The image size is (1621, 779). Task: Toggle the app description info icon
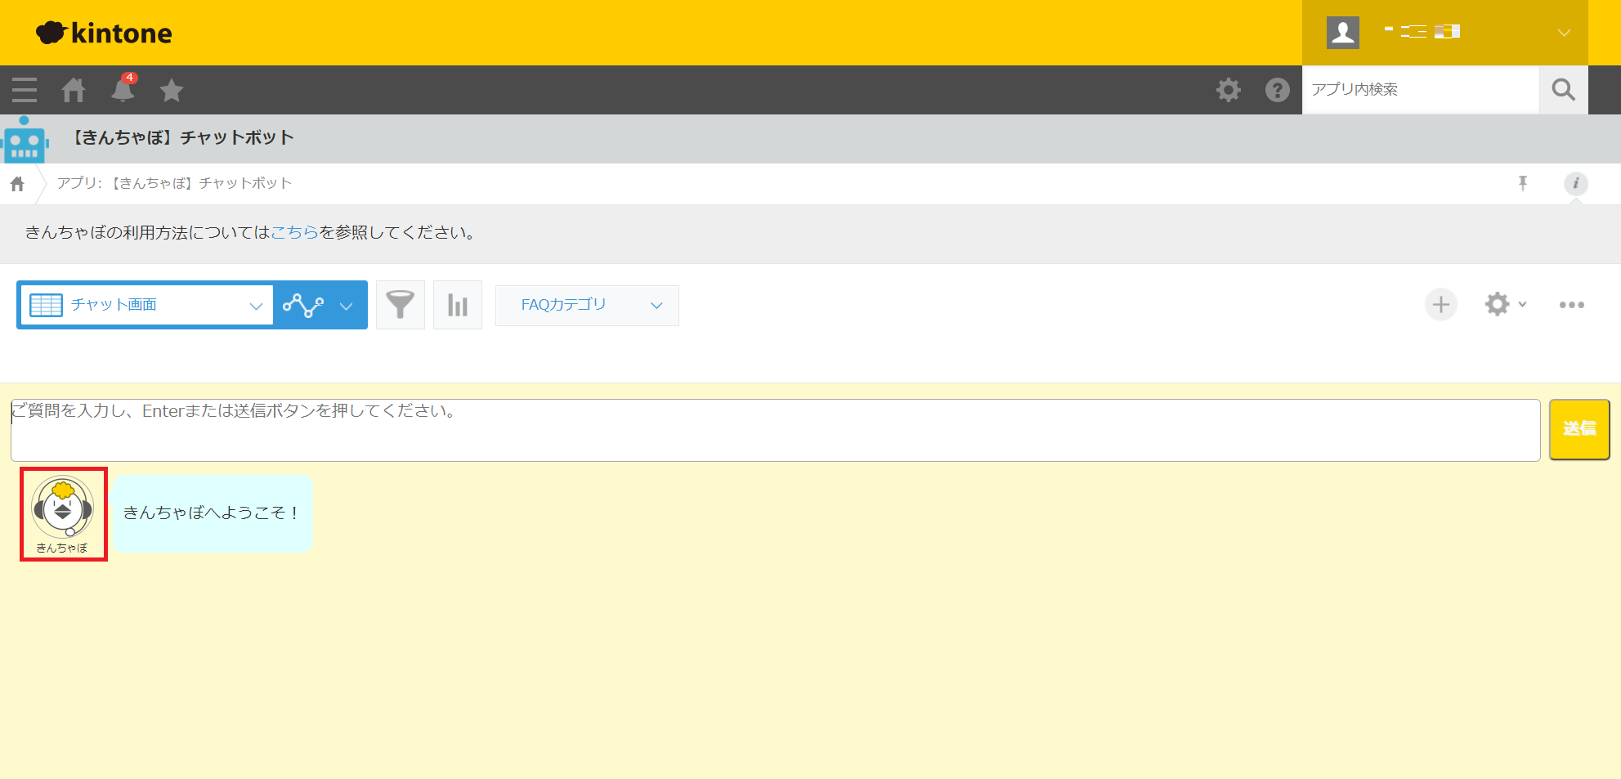[1575, 183]
